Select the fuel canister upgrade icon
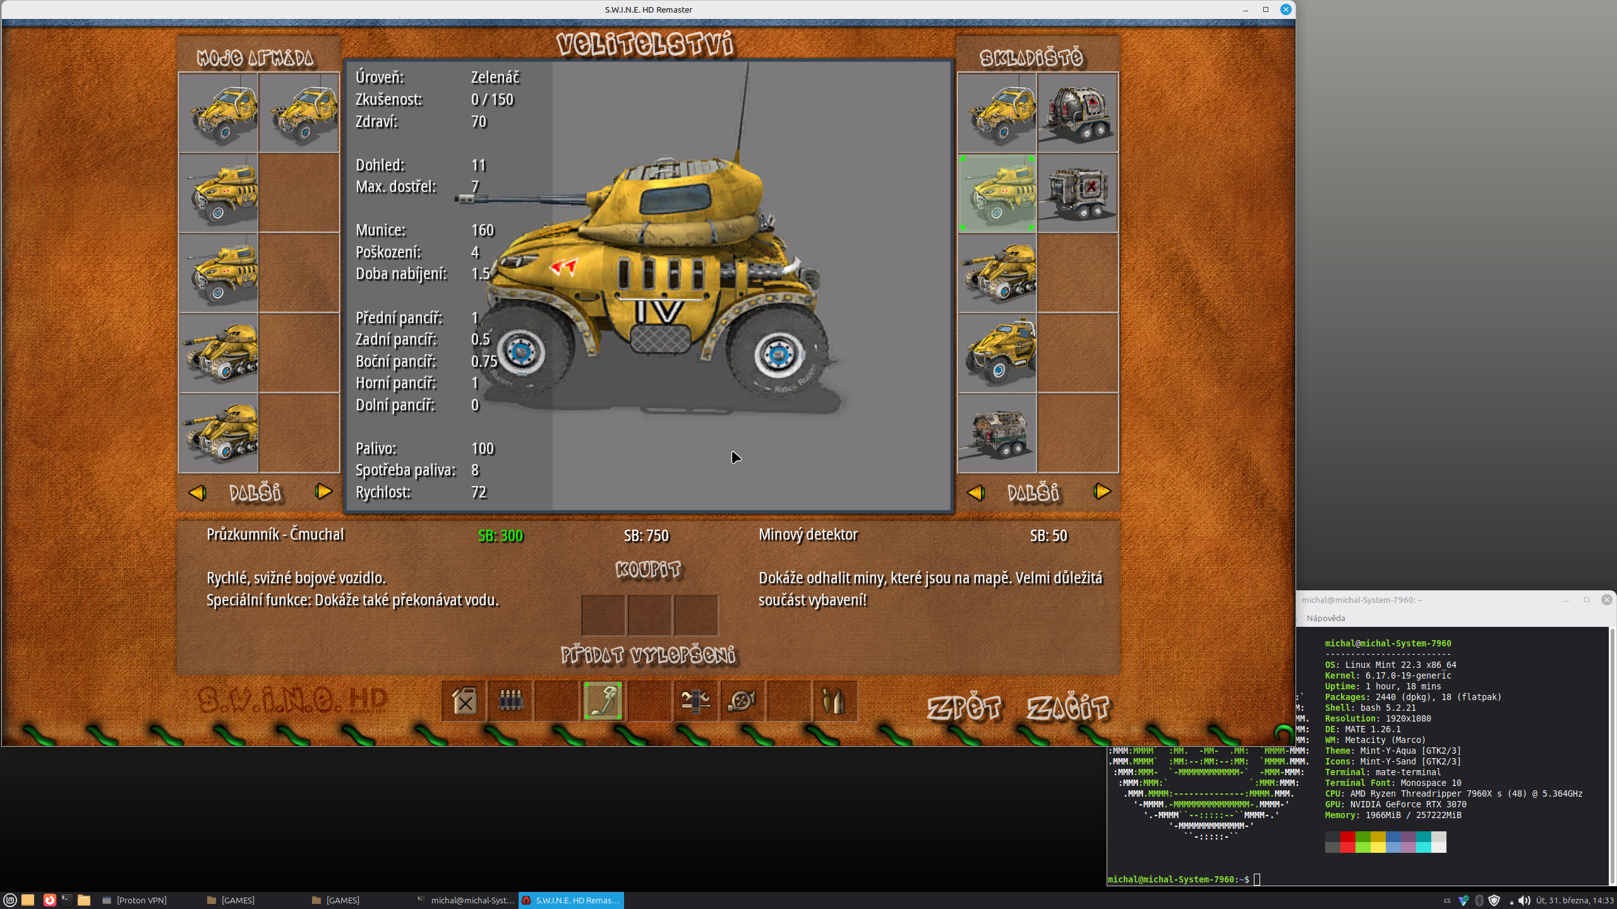This screenshot has height=909, width=1617. click(464, 701)
